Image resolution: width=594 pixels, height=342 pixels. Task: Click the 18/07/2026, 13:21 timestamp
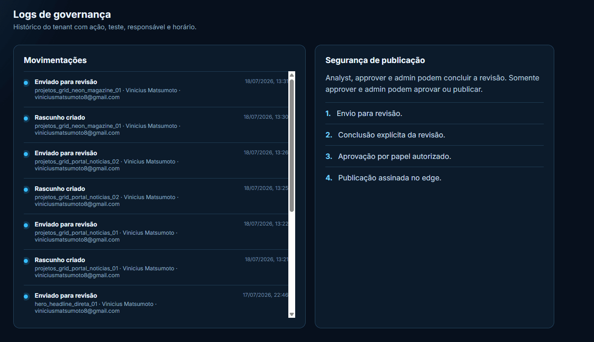[266, 259]
